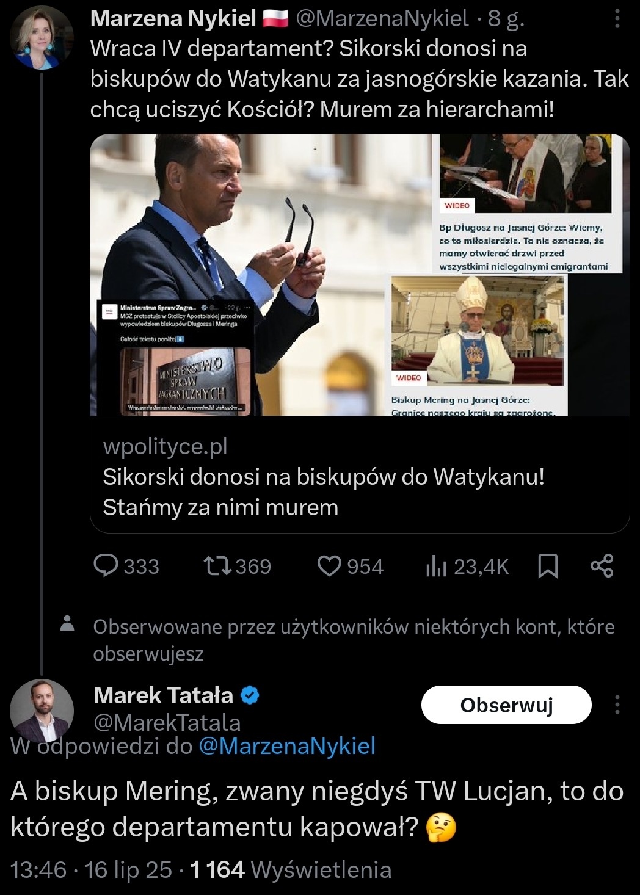The height and width of the screenshot is (895, 640).
Task: Open the reply comments icon showing 333
Action: pos(106,566)
